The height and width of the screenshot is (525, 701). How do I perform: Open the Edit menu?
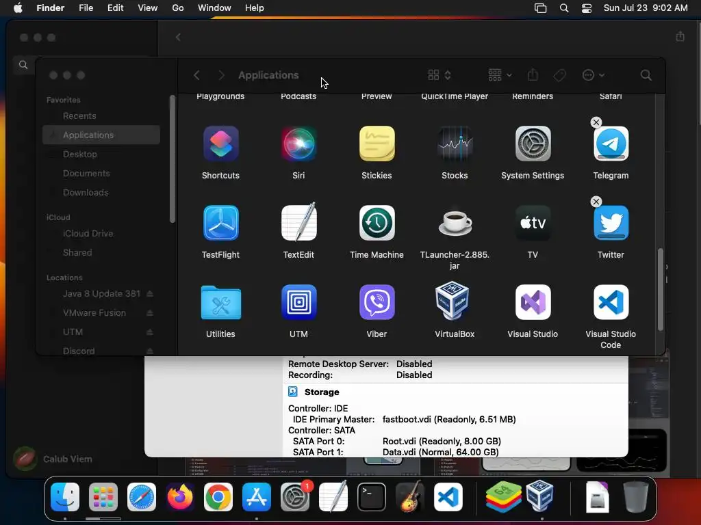pyautogui.click(x=115, y=8)
